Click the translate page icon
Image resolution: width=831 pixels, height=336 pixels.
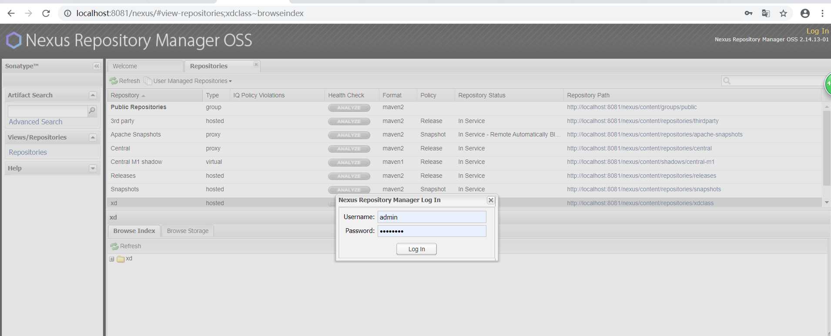pyautogui.click(x=766, y=13)
